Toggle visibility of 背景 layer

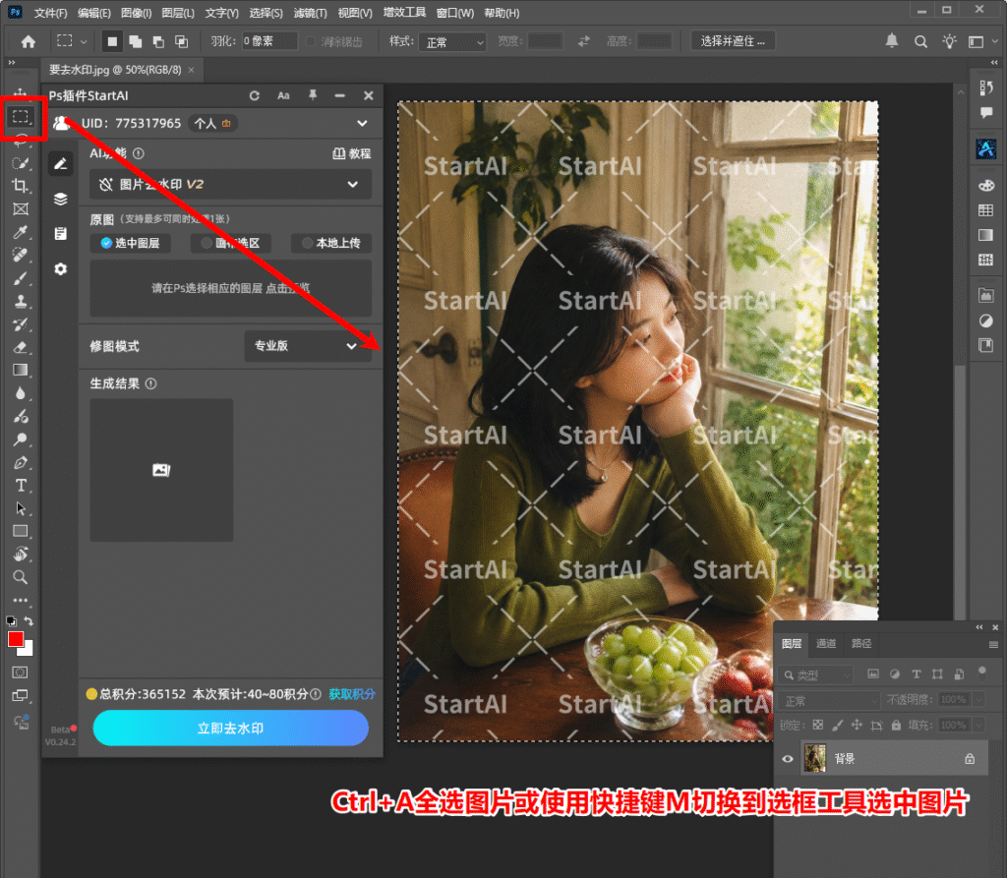pyautogui.click(x=788, y=758)
